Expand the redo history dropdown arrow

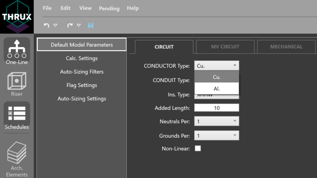tap(79, 26)
